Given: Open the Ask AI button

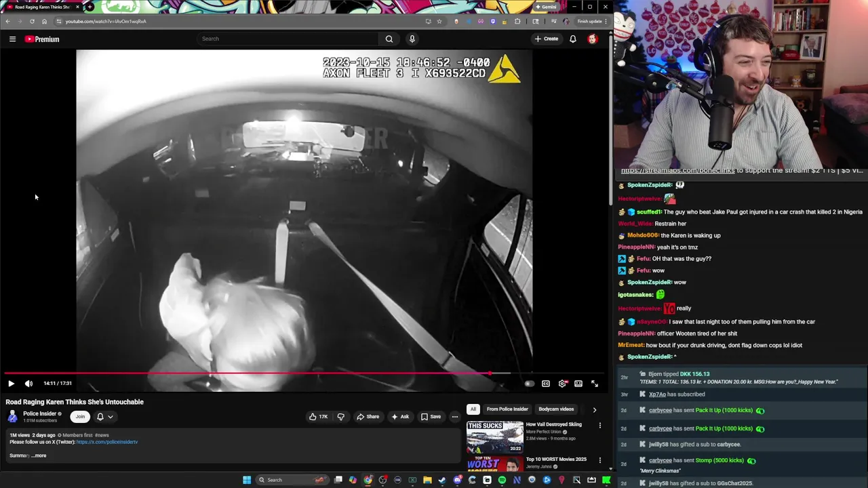Looking at the screenshot, I should click(400, 417).
